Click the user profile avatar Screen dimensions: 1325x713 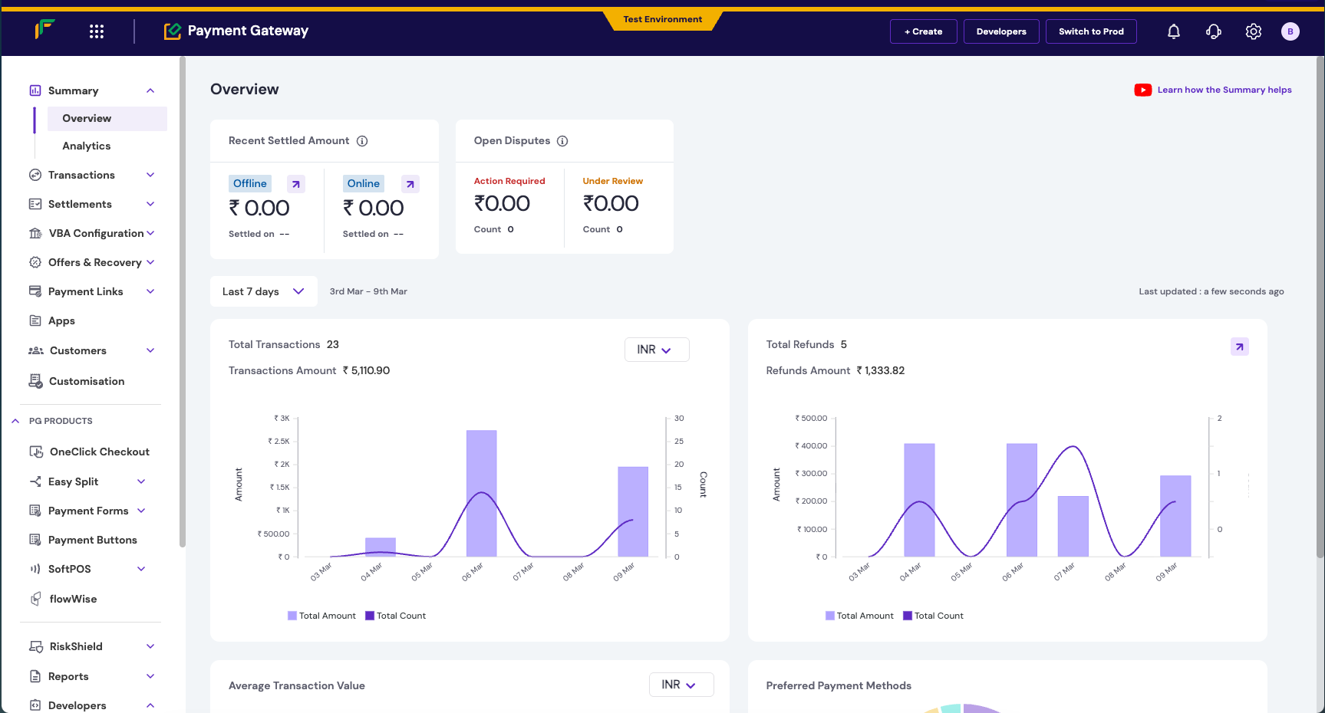[x=1290, y=31]
